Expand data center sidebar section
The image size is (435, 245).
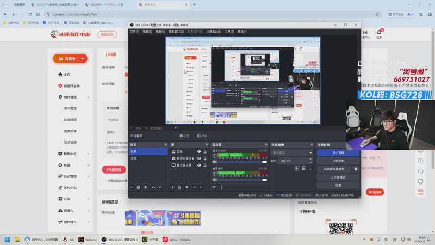[x=88, y=154]
